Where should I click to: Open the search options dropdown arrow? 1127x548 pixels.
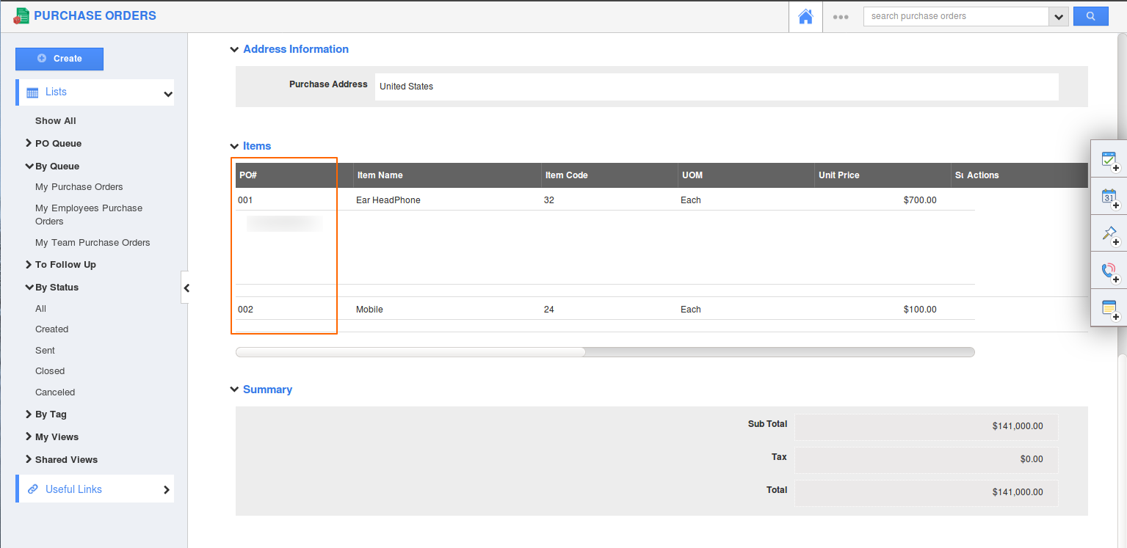click(x=1059, y=17)
